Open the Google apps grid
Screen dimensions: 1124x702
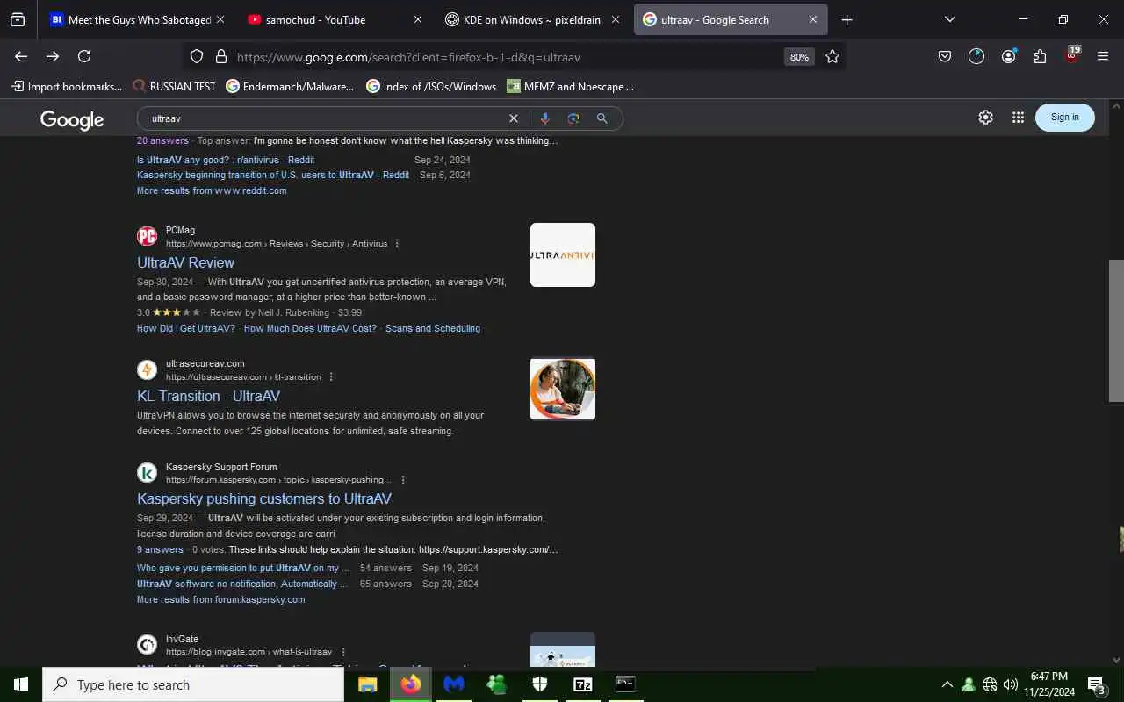pyautogui.click(x=1018, y=118)
